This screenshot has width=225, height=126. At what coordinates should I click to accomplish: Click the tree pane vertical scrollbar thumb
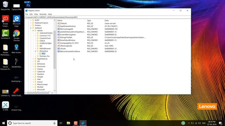[x=54, y=50]
